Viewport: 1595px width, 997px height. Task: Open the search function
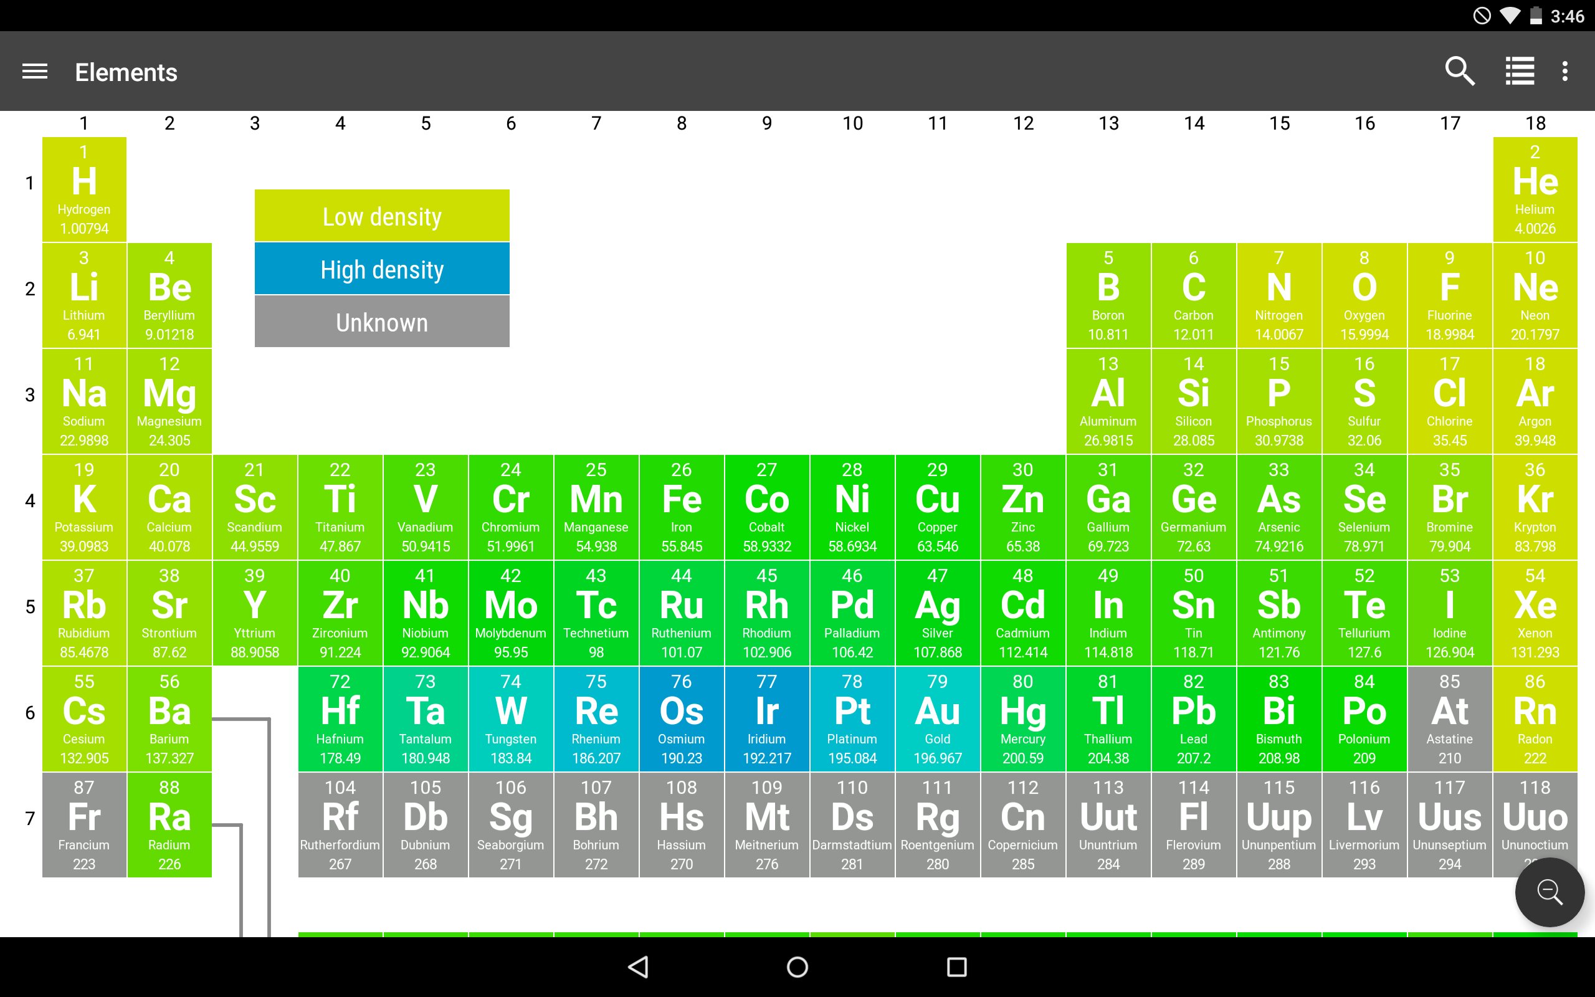click(x=1459, y=71)
